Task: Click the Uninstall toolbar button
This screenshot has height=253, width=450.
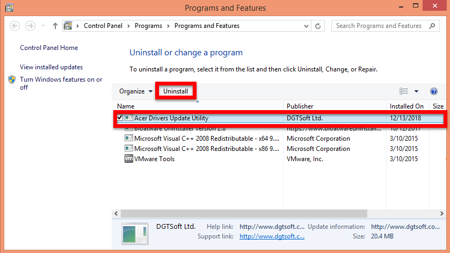Action: click(x=176, y=91)
